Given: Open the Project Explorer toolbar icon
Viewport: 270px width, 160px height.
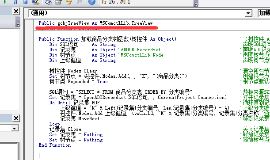Looking at the screenshot, I should click(48, 2).
